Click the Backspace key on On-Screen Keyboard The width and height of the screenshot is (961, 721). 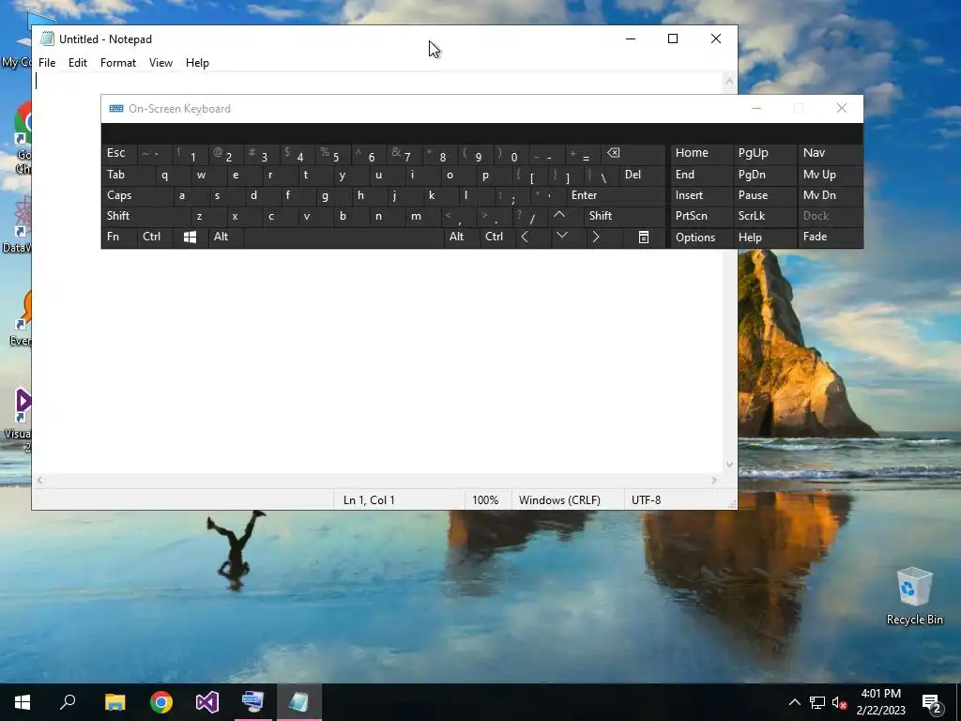point(633,153)
